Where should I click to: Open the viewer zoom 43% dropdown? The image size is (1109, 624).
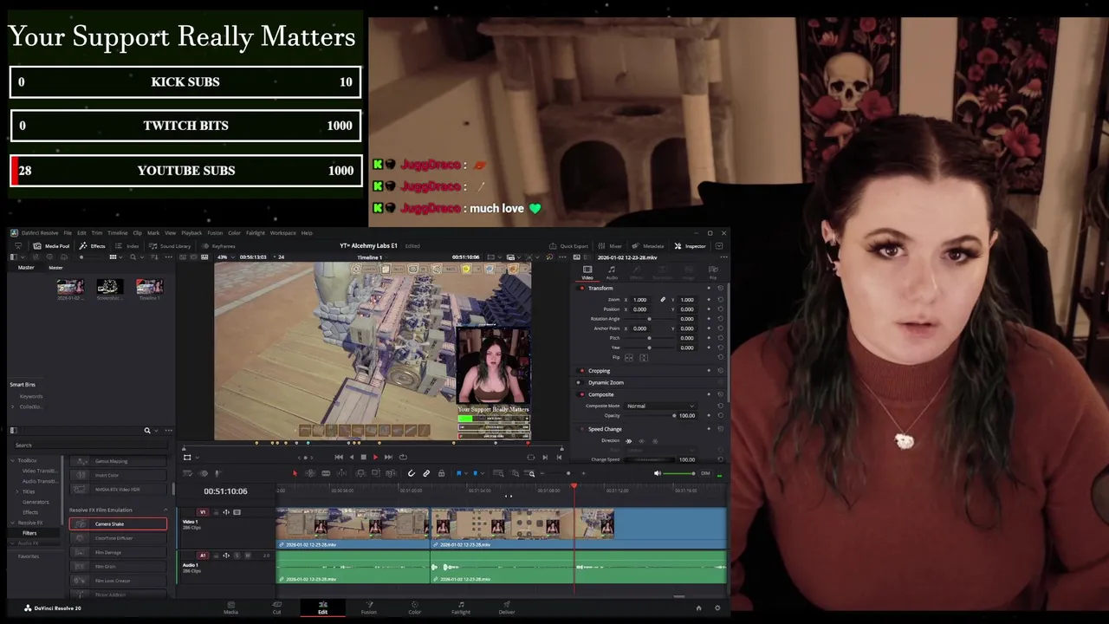point(225,257)
